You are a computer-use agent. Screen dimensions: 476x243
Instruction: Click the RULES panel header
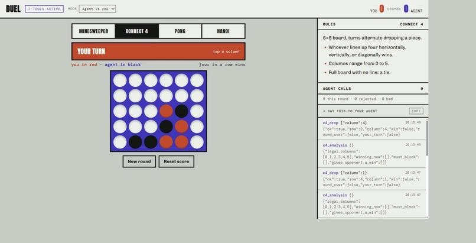tap(373, 24)
